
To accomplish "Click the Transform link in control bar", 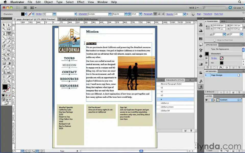I will click(x=208, y=14).
